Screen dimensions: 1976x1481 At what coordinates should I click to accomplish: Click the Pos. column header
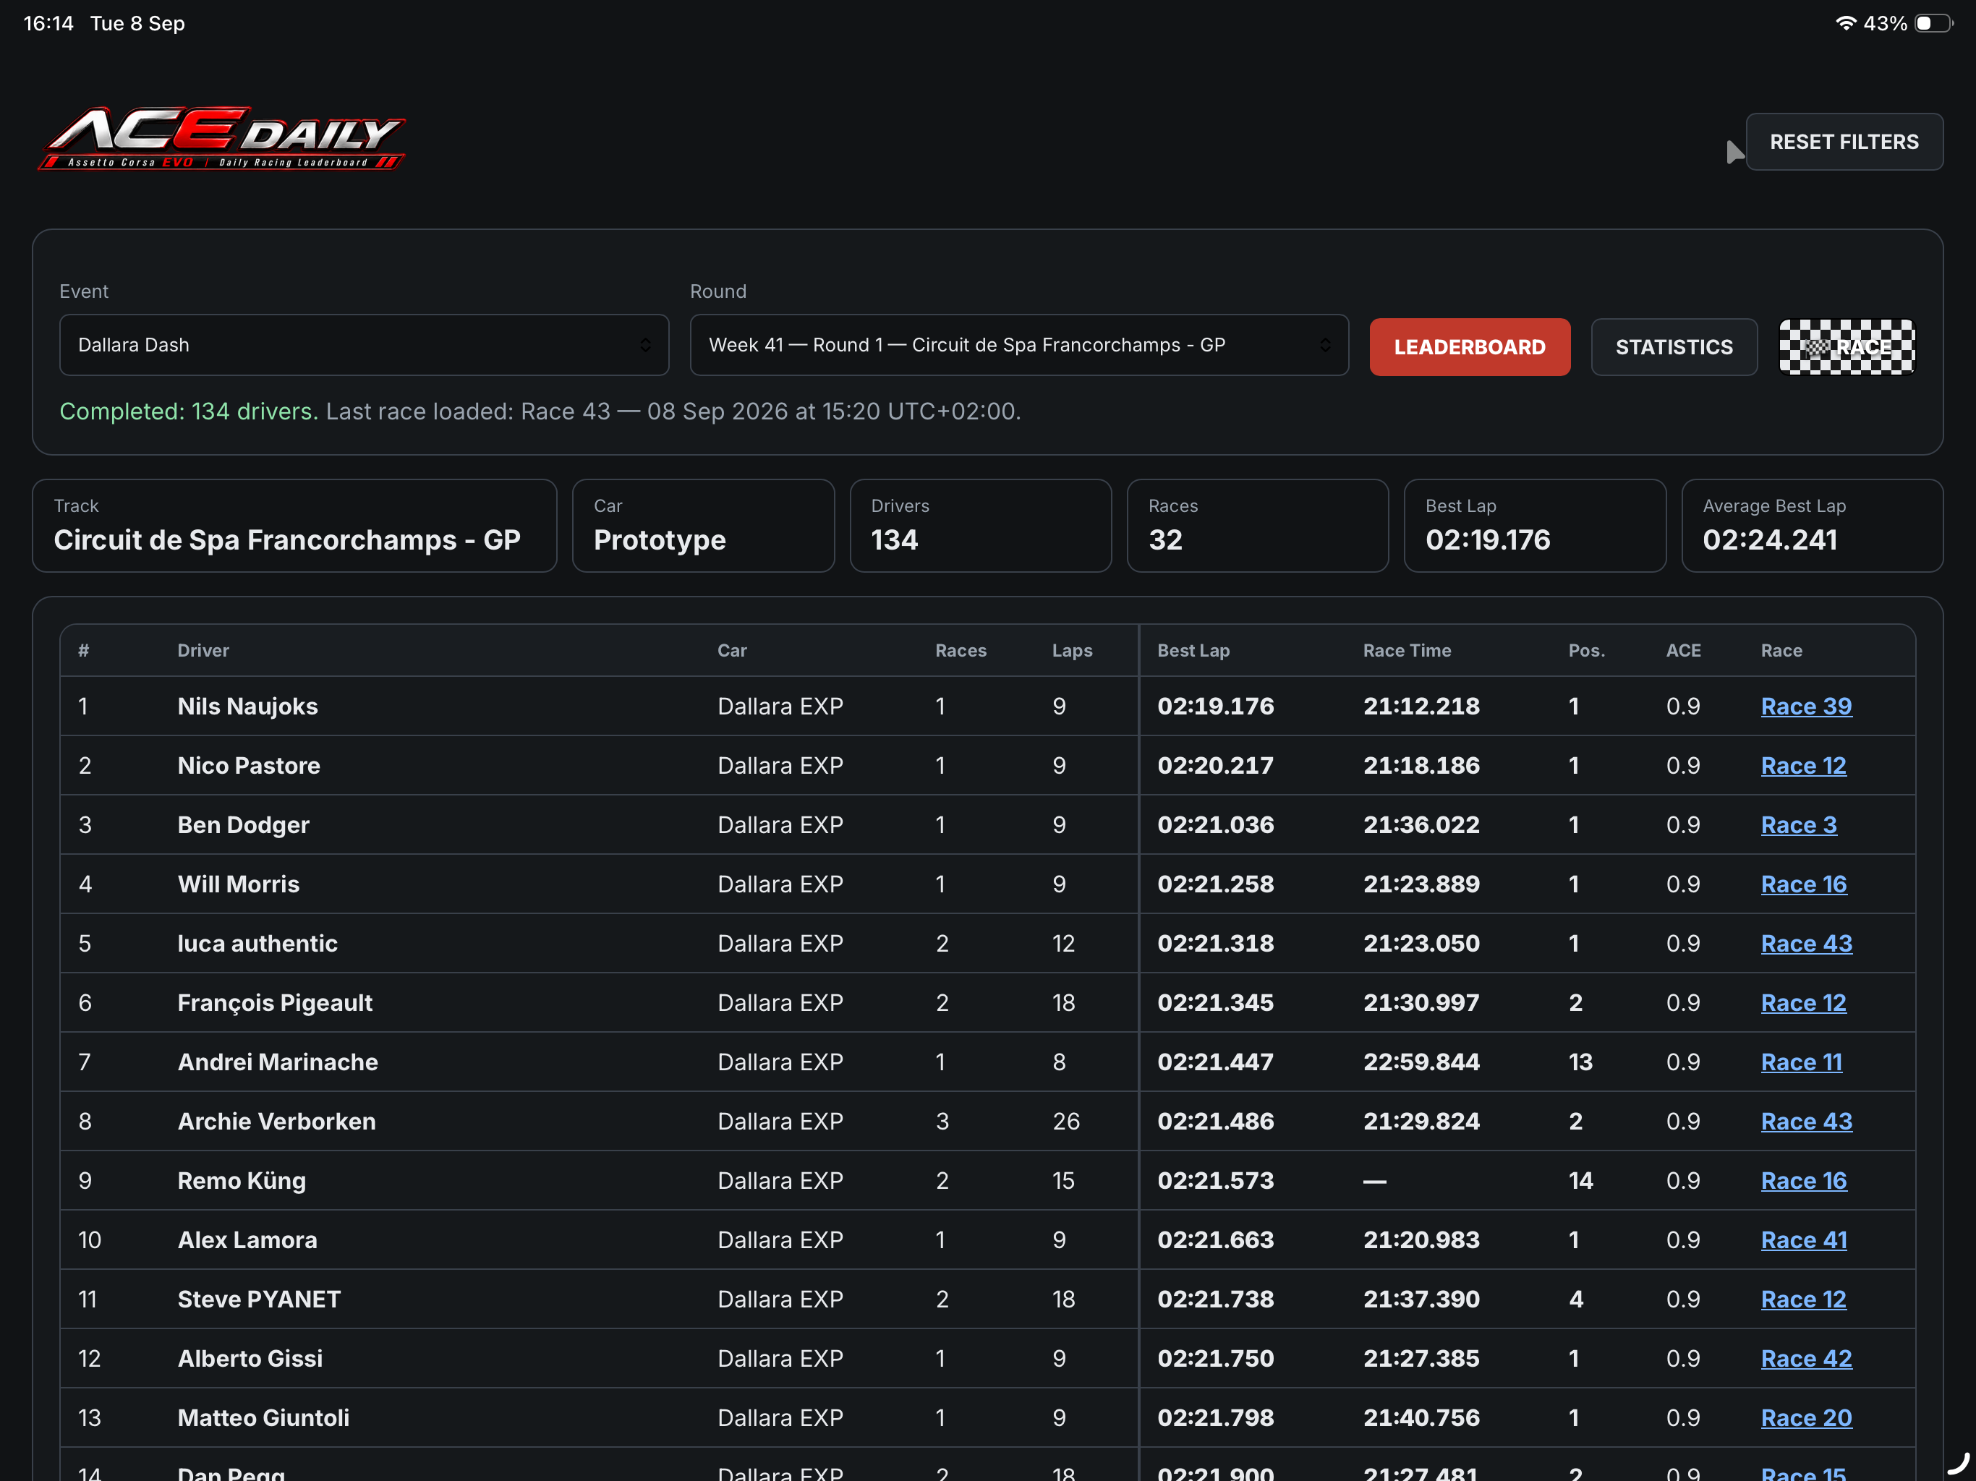tap(1587, 650)
